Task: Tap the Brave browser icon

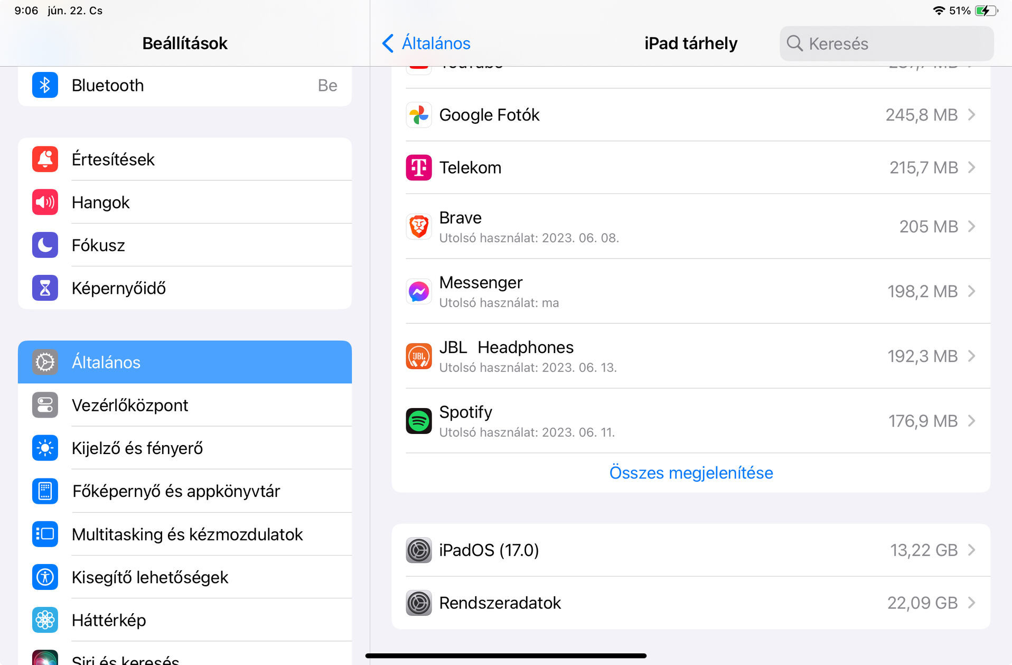Action: [419, 226]
